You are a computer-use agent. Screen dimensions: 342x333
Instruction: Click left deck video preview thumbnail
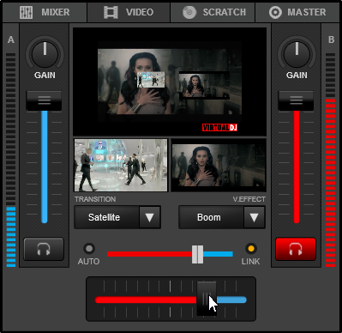[121, 165]
